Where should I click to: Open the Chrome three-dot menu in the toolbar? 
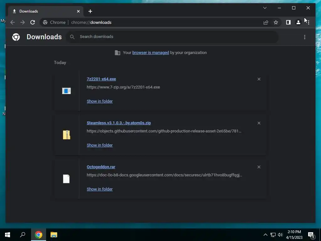pos(308,22)
